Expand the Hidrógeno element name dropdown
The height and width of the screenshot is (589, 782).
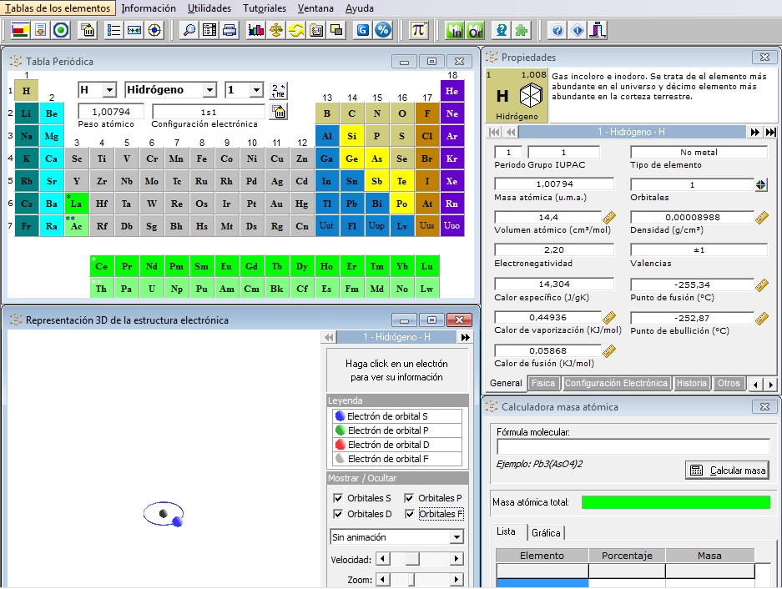tap(209, 90)
